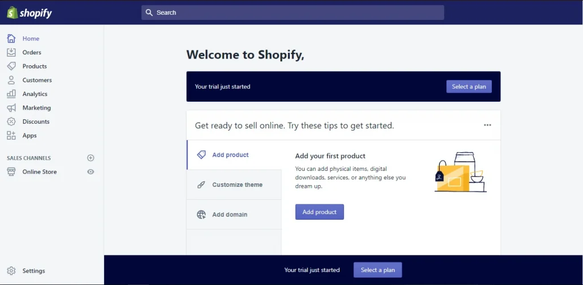583x285 pixels.
Task: View Online Store using the eye icon
Action: [x=91, y=172]
